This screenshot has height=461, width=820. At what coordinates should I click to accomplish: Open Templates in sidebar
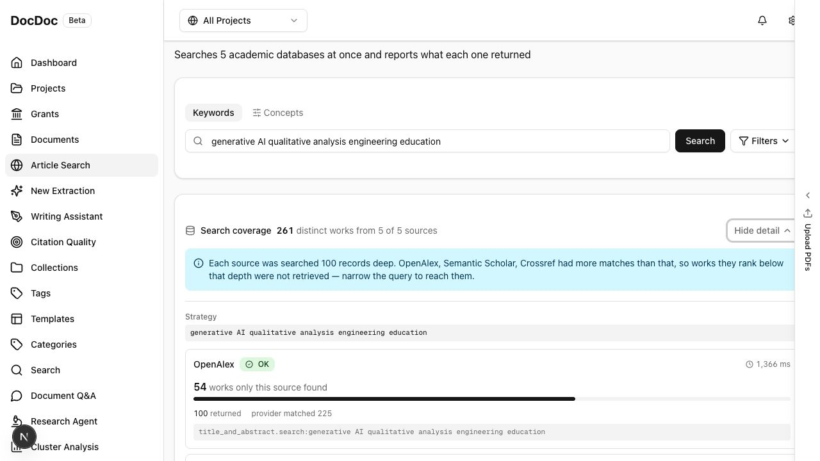81,319
